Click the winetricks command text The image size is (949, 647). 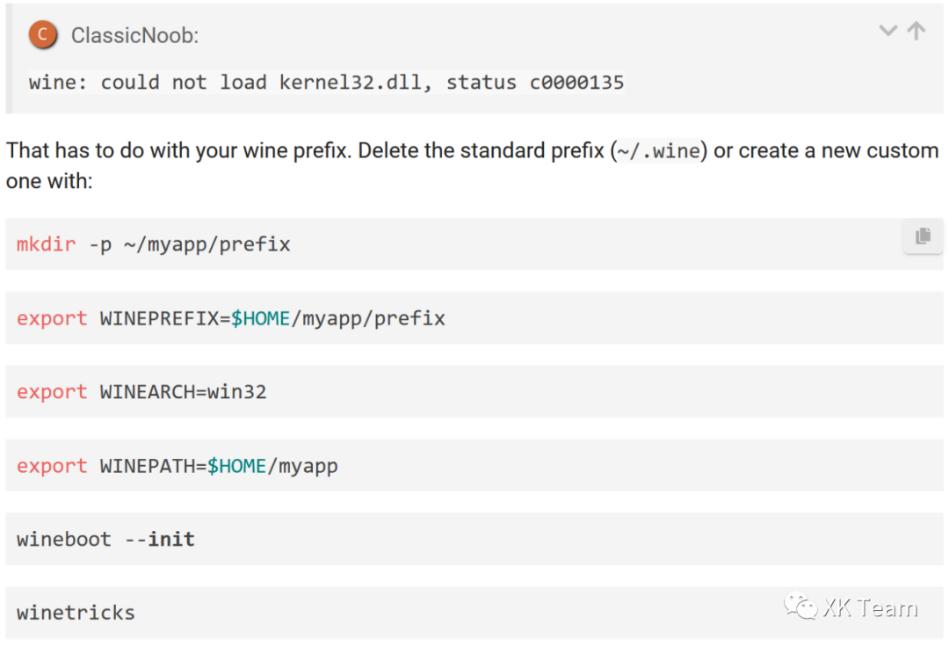76,613
